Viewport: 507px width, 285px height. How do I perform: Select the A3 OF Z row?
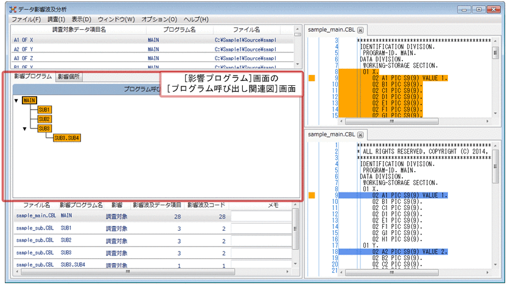[153, 58]
